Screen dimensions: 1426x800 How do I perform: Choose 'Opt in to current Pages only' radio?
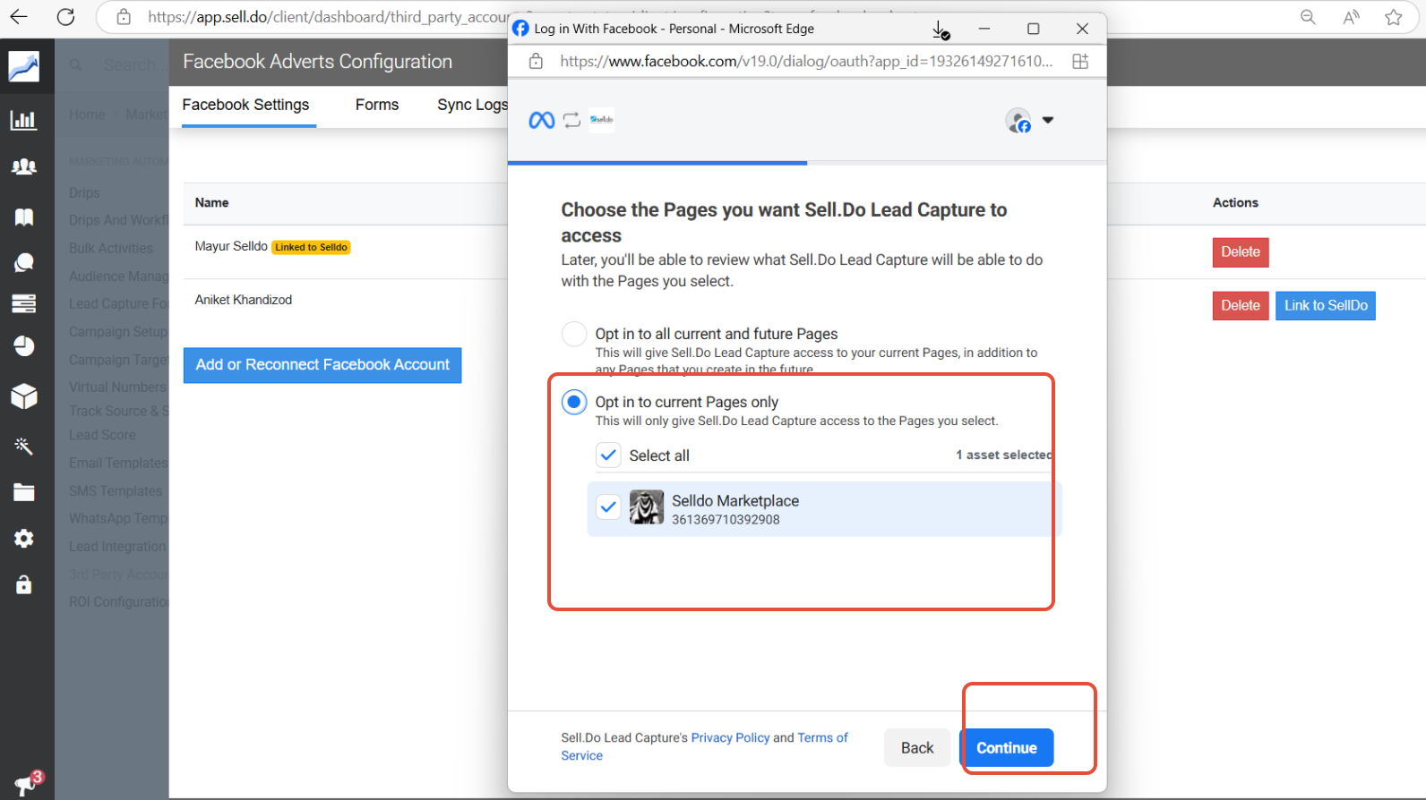tap(574, 402)
